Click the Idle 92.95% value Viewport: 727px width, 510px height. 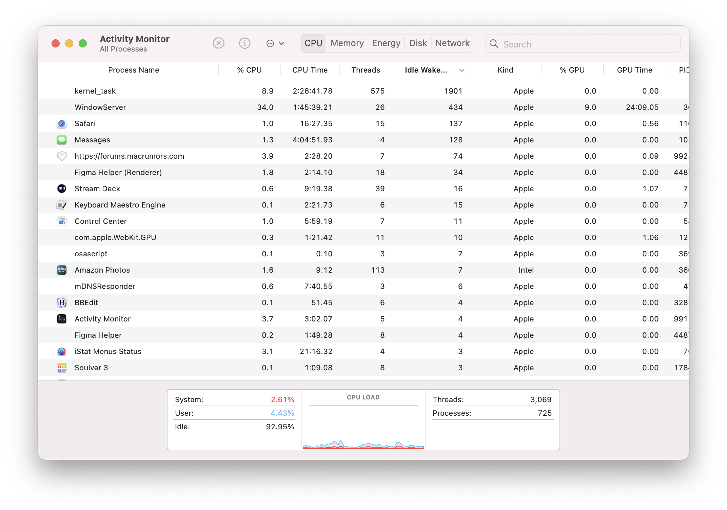(x=280, y=427)
